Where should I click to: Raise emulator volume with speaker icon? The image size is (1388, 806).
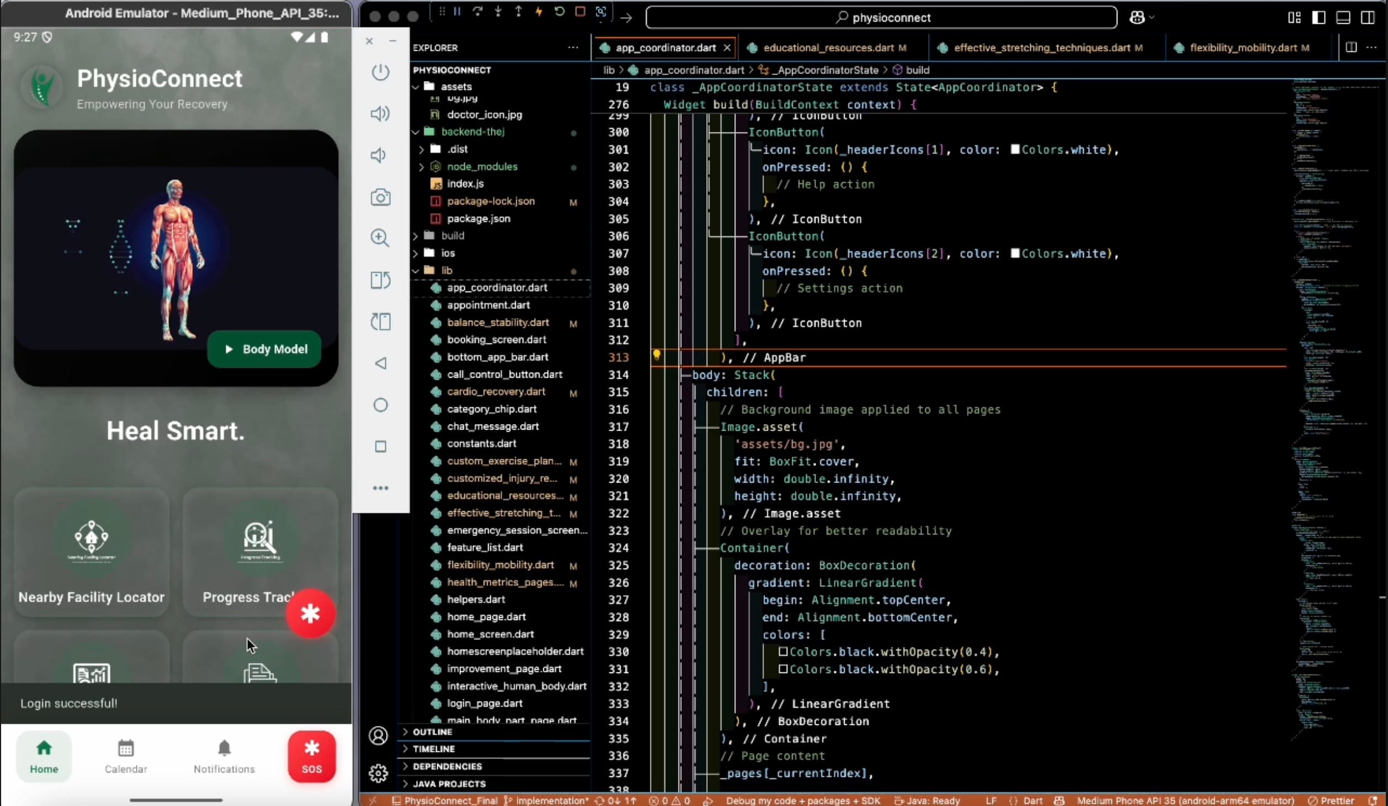[x=380, y=114]
